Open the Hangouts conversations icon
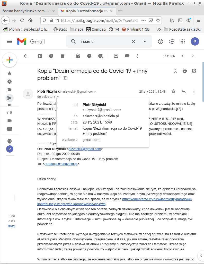This screenshot has width=204, height=264. point(10,141)
